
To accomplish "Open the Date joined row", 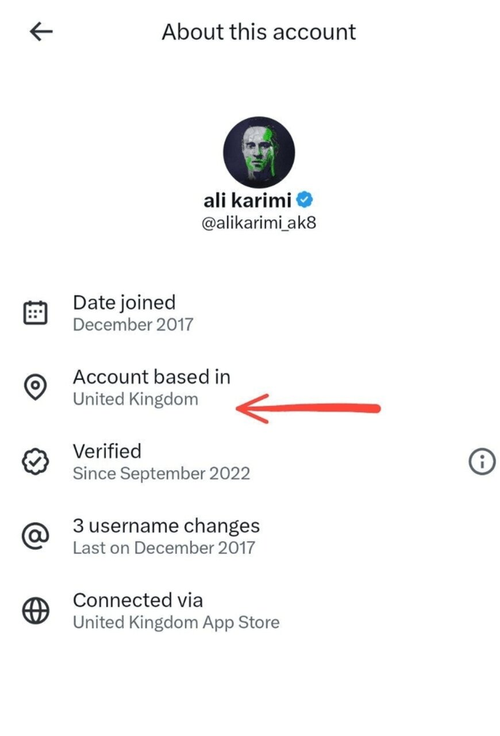I will (x=124, y=302).
